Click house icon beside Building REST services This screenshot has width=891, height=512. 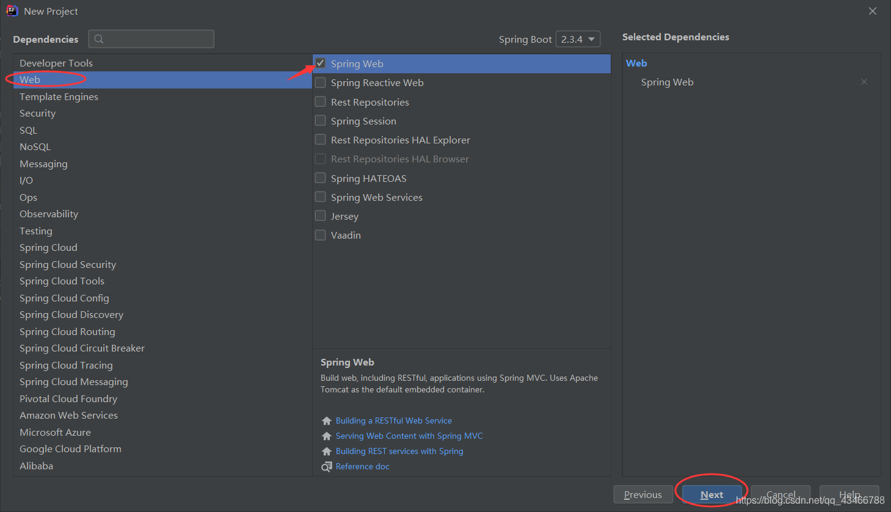coord(327,451)
